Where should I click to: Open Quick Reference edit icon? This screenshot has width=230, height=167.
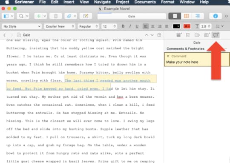[86, 16]
